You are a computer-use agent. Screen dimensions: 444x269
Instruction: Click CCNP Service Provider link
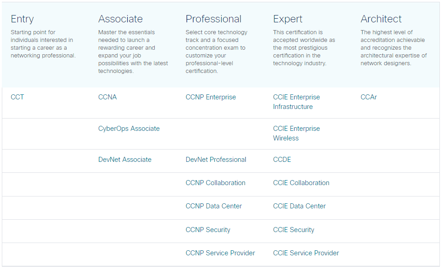click(220, 253)
